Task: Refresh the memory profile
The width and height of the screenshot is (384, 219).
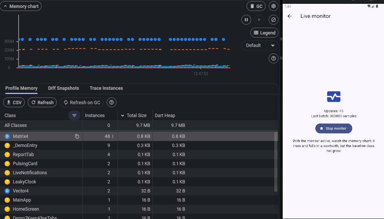Action: point(42,102)
